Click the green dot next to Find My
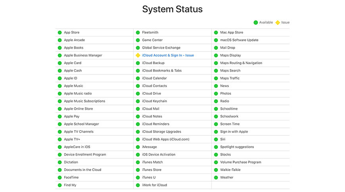This screenshot has height=192, width=345. tap(59, 185)
